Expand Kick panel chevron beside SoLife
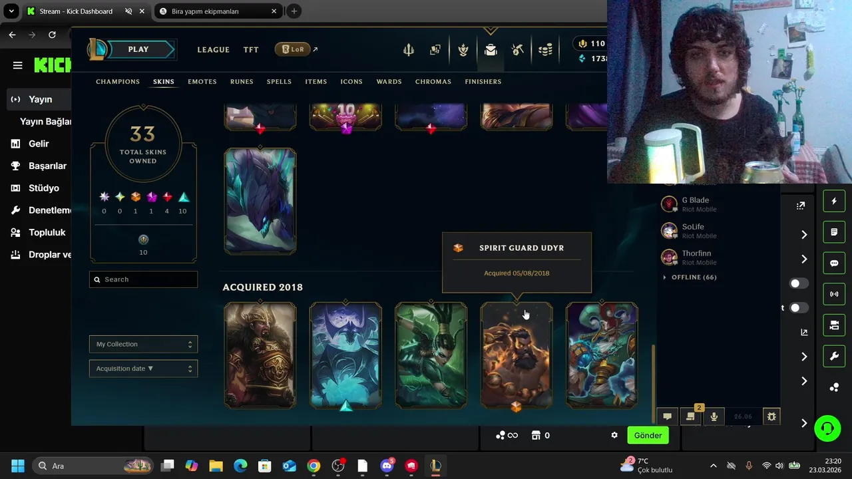 [804, 234]
